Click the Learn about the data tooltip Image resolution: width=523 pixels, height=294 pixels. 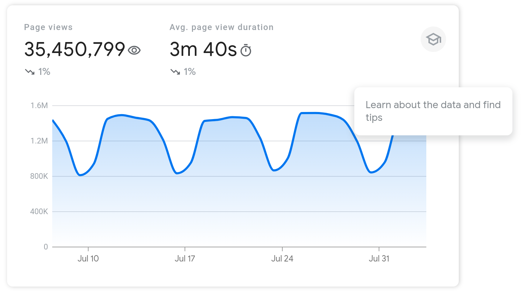coord(433,111)
